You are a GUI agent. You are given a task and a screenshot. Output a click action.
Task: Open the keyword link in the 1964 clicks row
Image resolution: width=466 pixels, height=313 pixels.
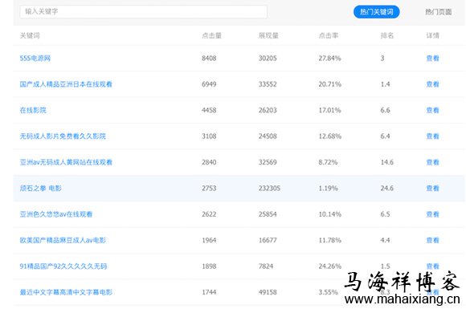click(63, 240)
